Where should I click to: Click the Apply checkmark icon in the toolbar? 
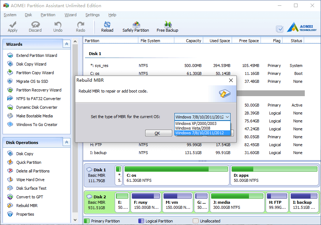tap(13, 24)
